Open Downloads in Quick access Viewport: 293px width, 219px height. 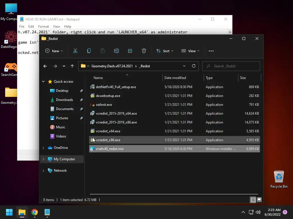[64, 100]
